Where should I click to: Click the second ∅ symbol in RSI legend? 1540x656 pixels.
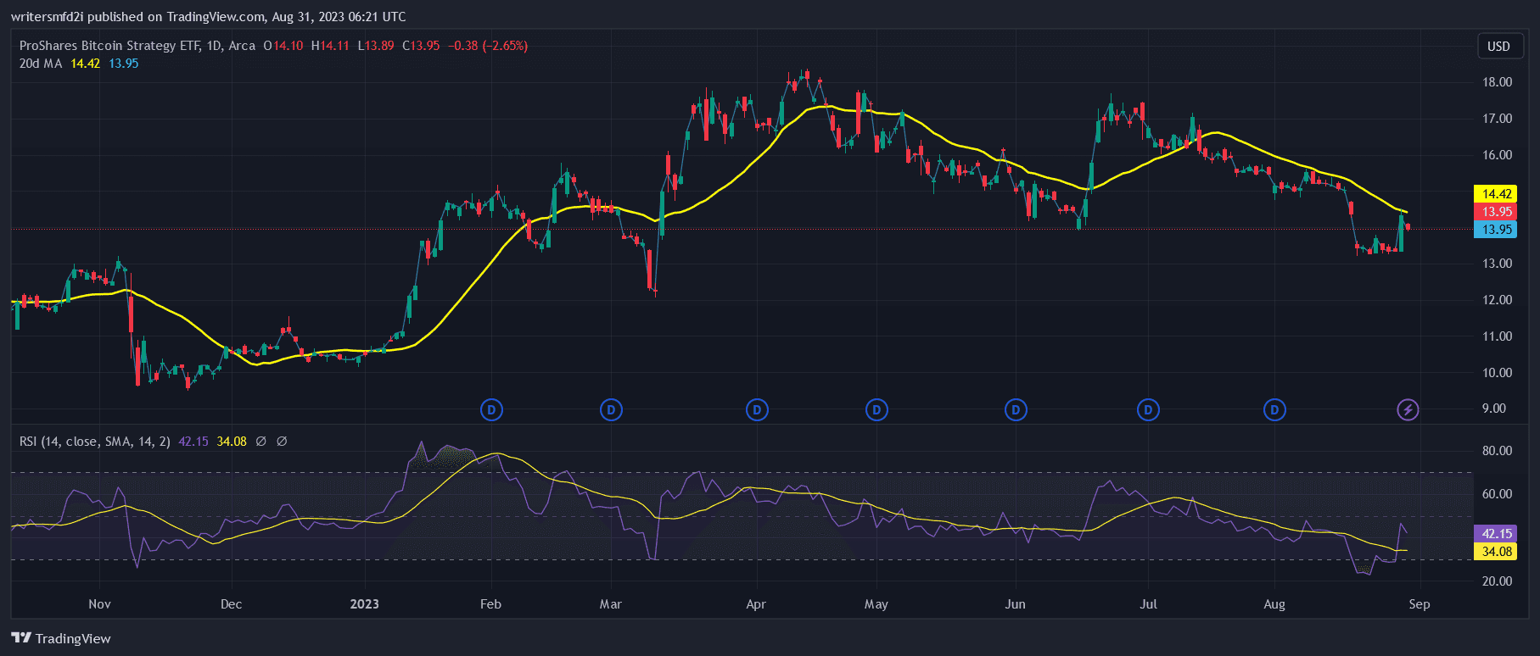282,442
